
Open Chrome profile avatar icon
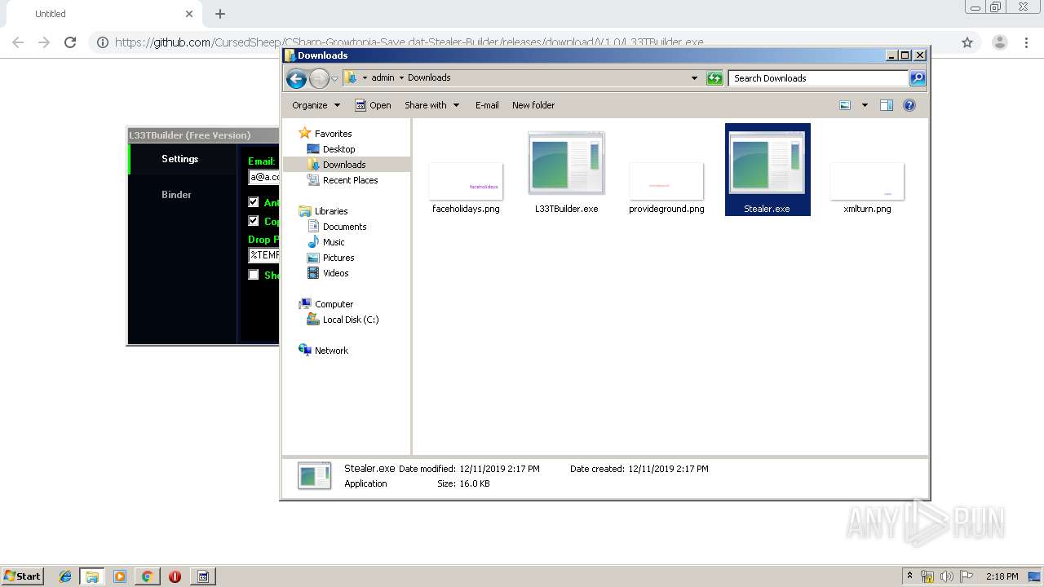(x=999, y=42)
